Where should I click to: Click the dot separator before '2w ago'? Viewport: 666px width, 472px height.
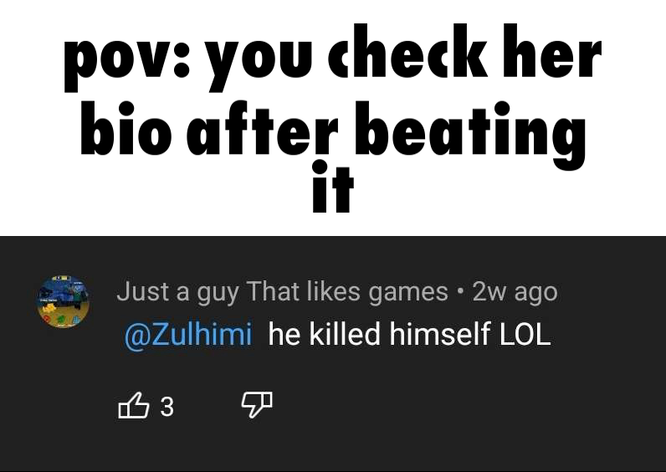[460, 292]
